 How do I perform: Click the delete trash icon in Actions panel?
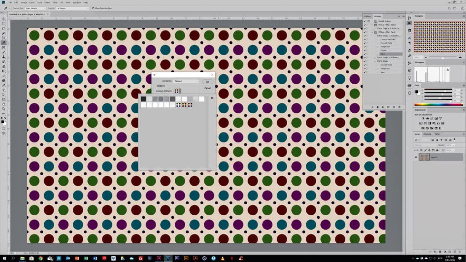(400, 107)
